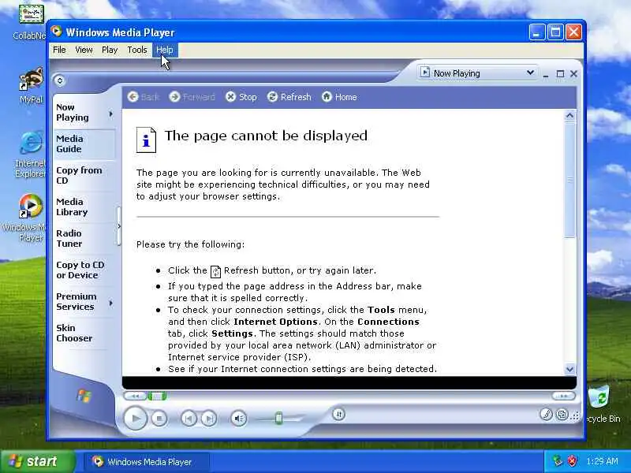
Task: Click the volume slider thumb
Action: click(x=278, y=419)
